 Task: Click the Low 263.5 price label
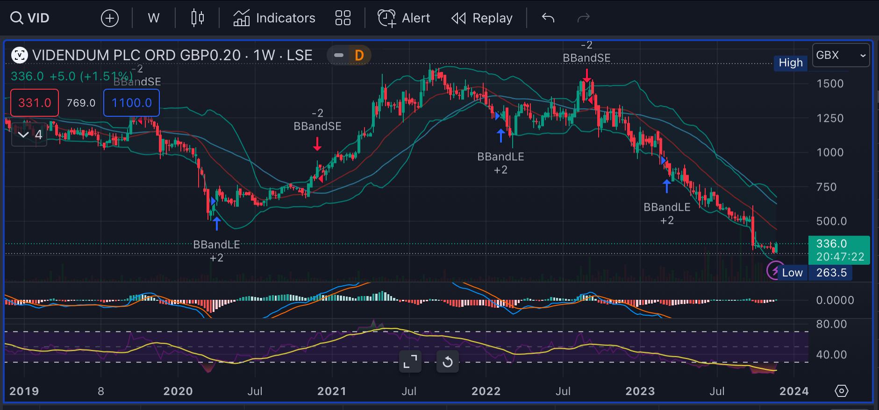[x=814, y=273]
